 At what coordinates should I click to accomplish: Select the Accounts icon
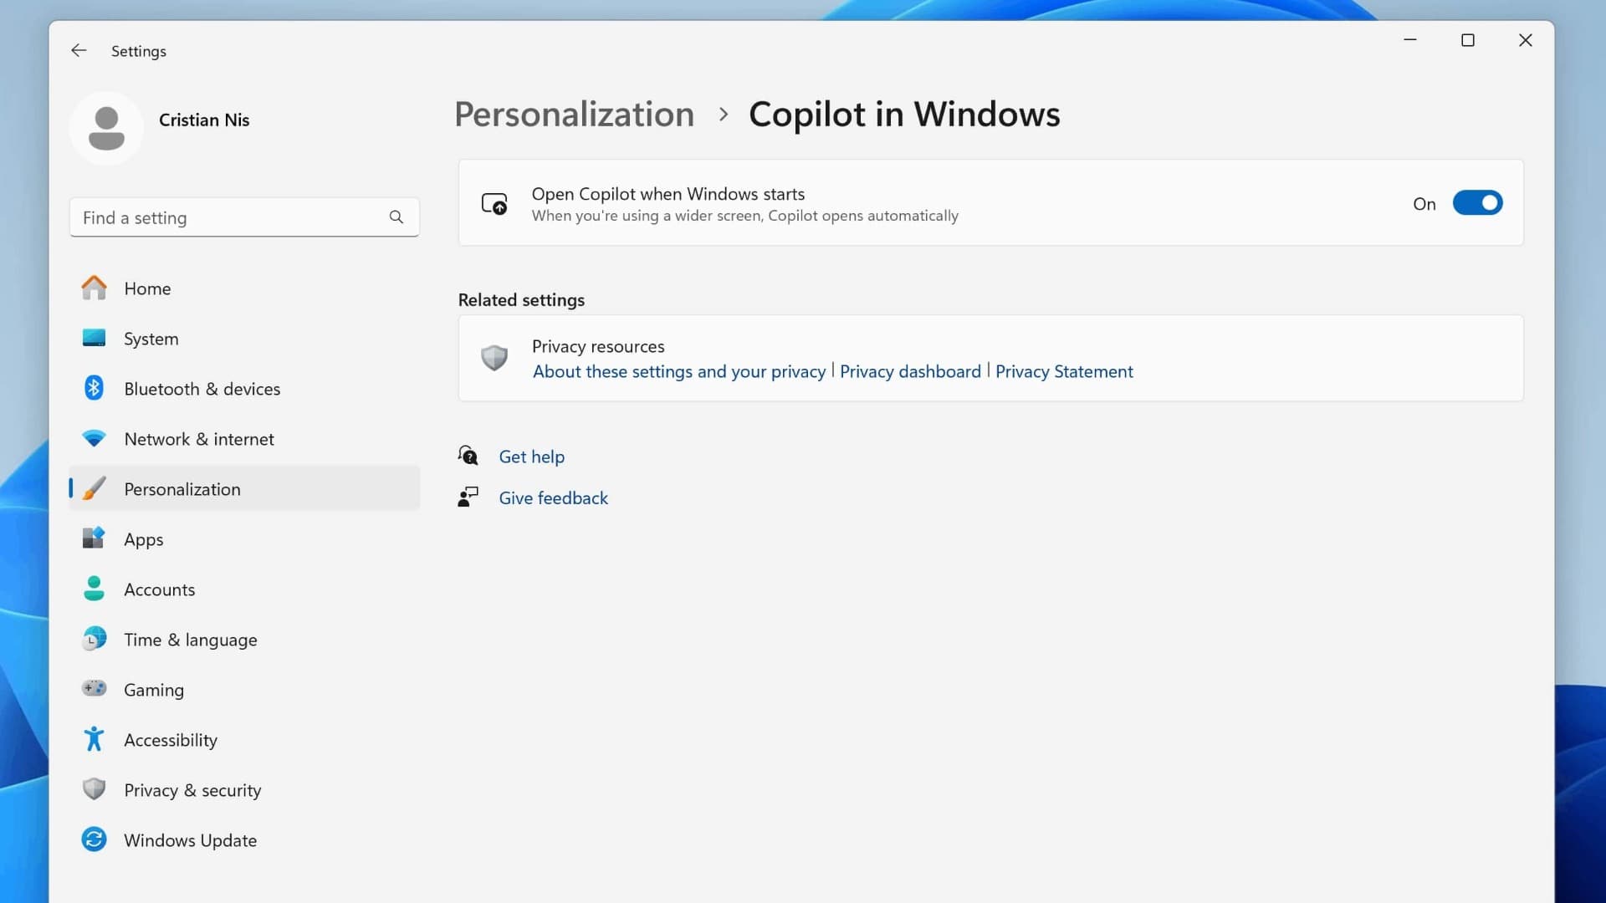tap(94, 589)
